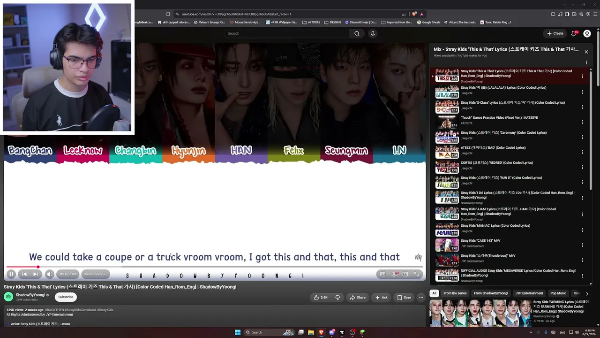Open YouTube notifications bell
The height and width of the screenshot is (338, 600).
pyautogui.click(x=574, y=33)
